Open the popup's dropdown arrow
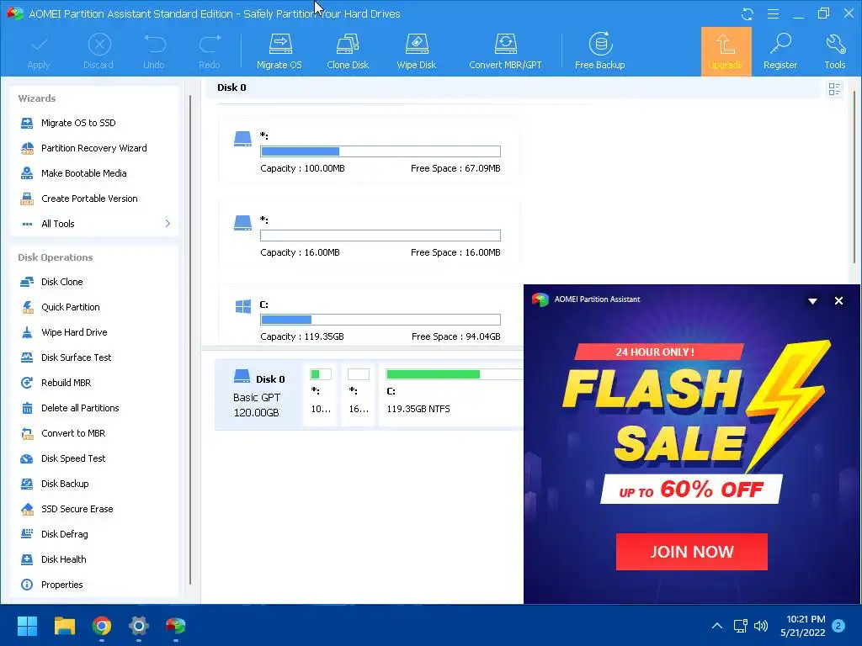The height and width of the screenshot is (646, 862). pyautogui.click(x=812, y=301)
